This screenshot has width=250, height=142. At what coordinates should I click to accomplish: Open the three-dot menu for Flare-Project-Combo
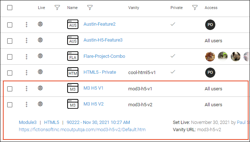tap(26, 56)
